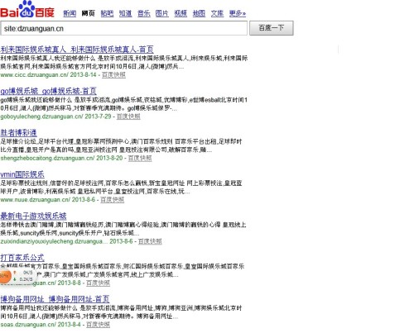Open 百度快照 for zuixindianziyouxiyulecheng result

click(x=150, y=241)
